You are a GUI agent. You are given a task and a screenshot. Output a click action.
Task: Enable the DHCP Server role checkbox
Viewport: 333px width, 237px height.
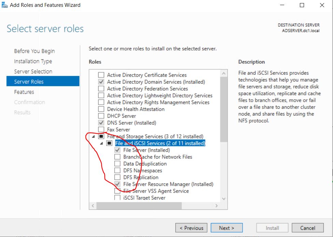[x=101, y=116]
